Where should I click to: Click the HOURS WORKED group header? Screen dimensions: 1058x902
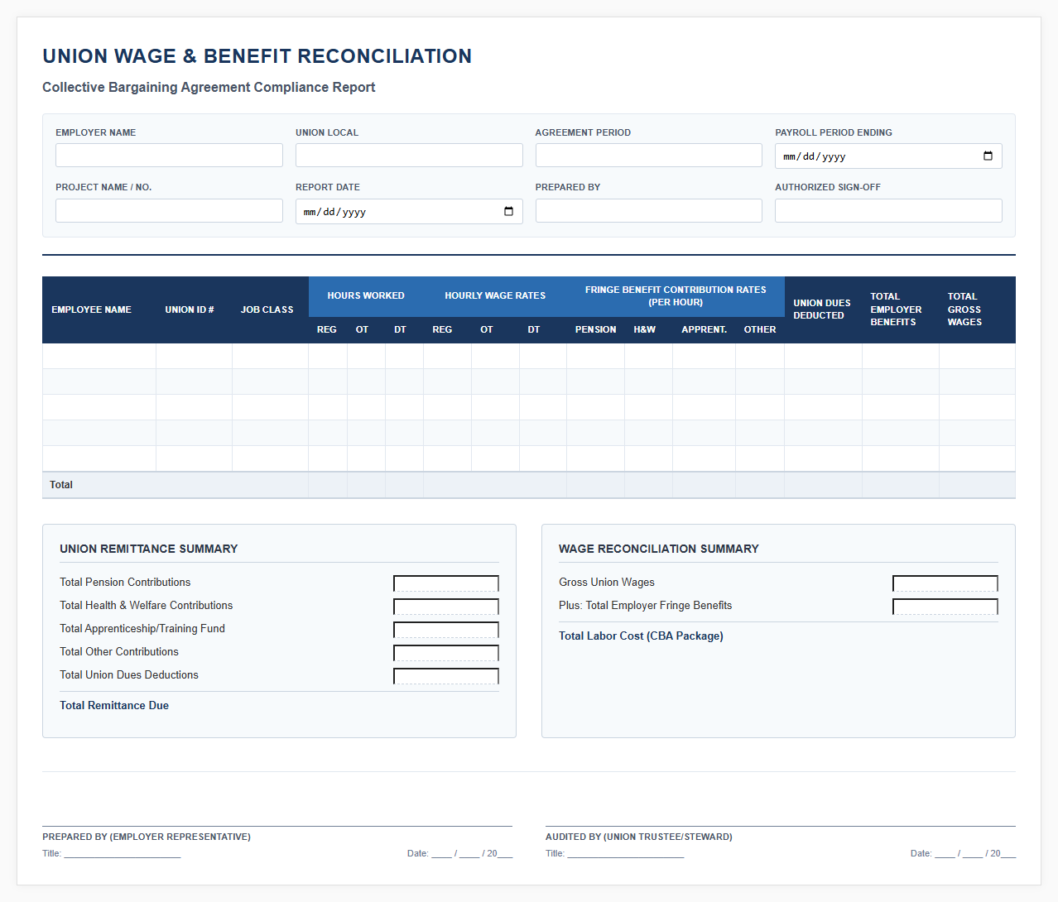(366, 295)
